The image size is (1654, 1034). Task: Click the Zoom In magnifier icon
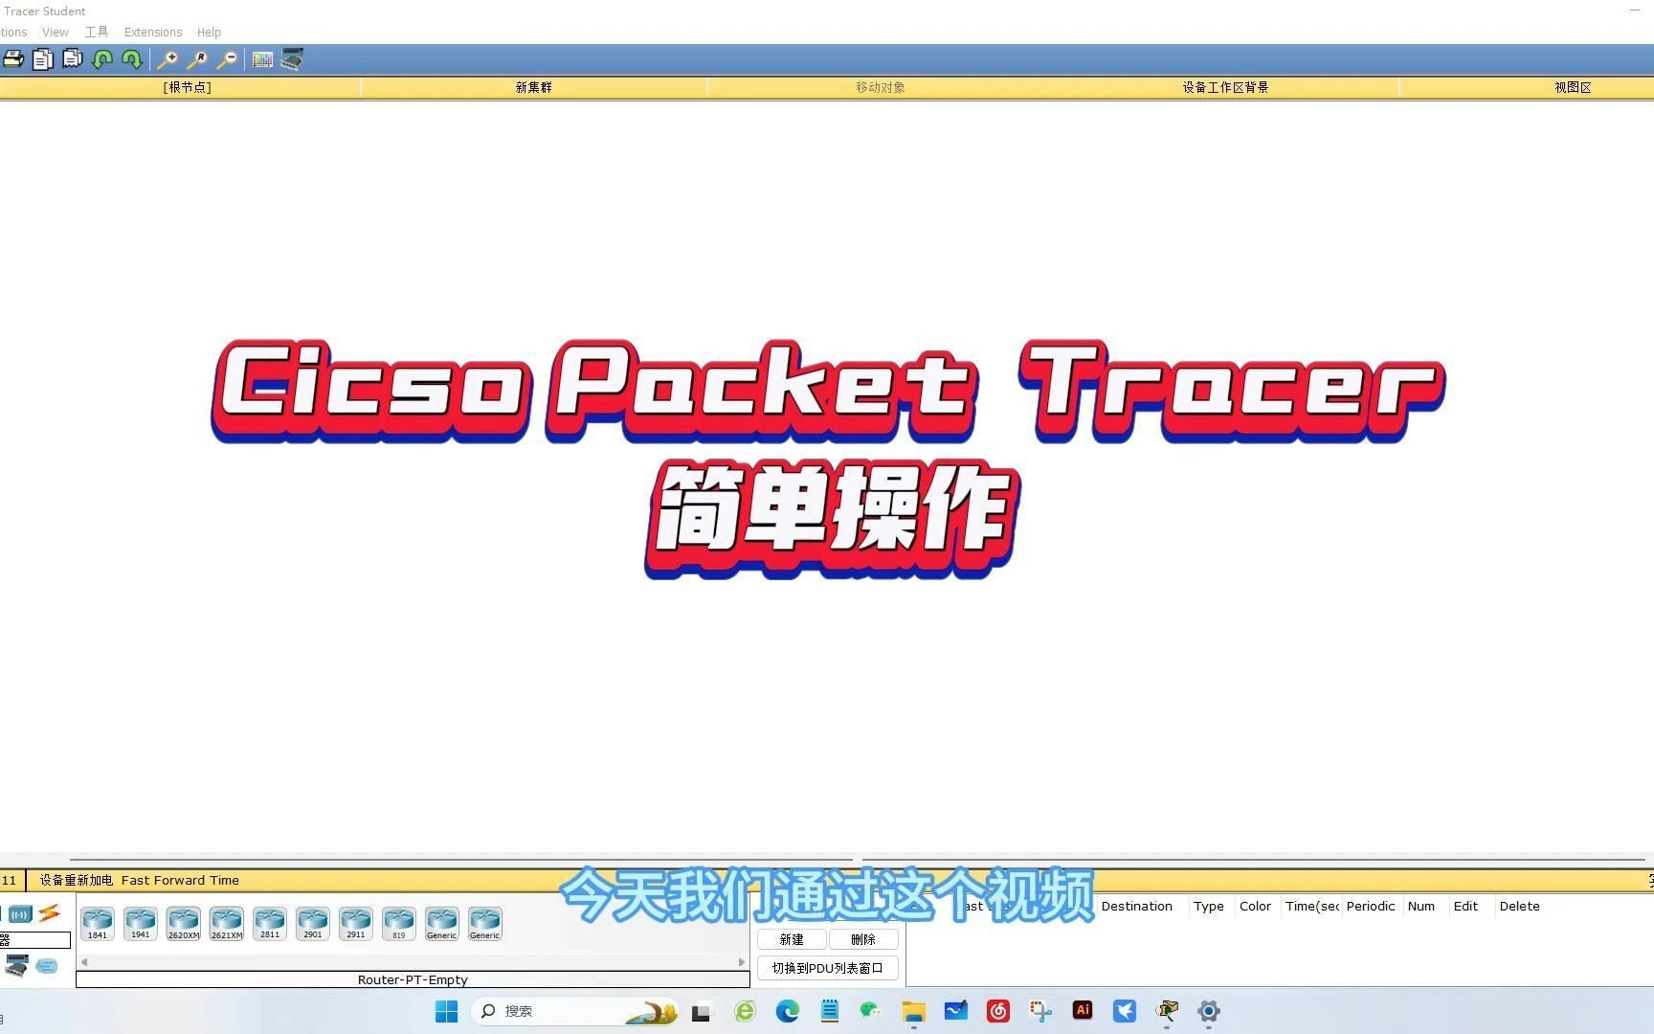pyautogui.click(x=168, y=59)
